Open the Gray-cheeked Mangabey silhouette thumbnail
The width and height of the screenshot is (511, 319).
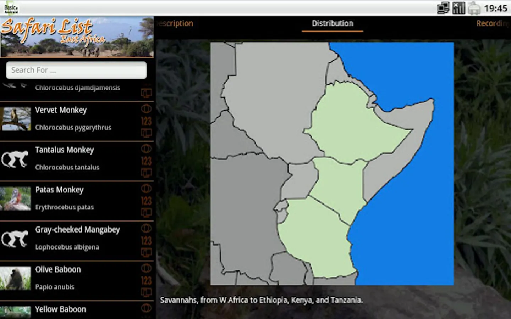click(15, 239)
